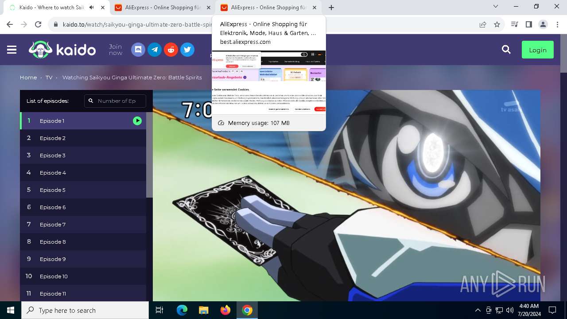Launch Microsoft Edge from the taskbar
This screenshot has width=567, height=319.
pos(182,310)
